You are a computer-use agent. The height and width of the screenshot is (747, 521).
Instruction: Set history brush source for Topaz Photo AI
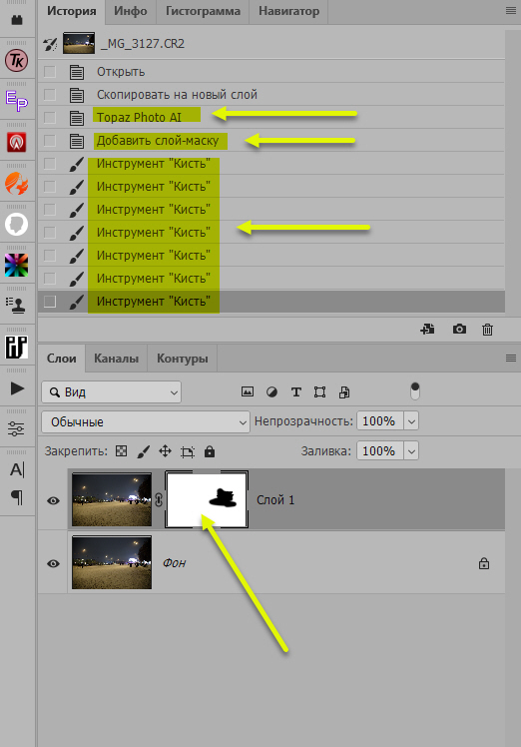coord(50,118)
